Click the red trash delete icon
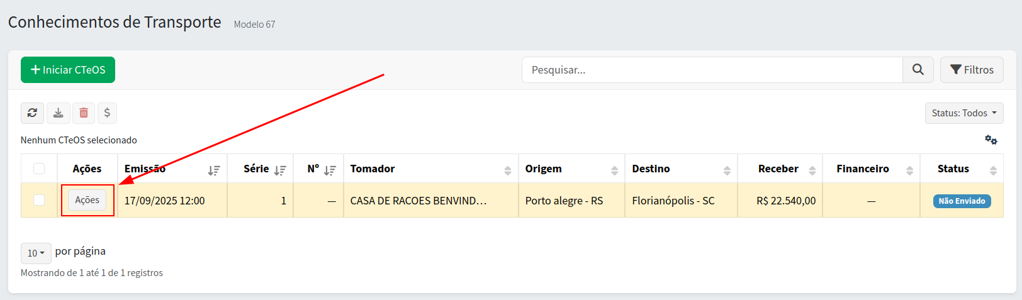The height and width of the screenshot is (300, 1022). [x=84, y=113]
